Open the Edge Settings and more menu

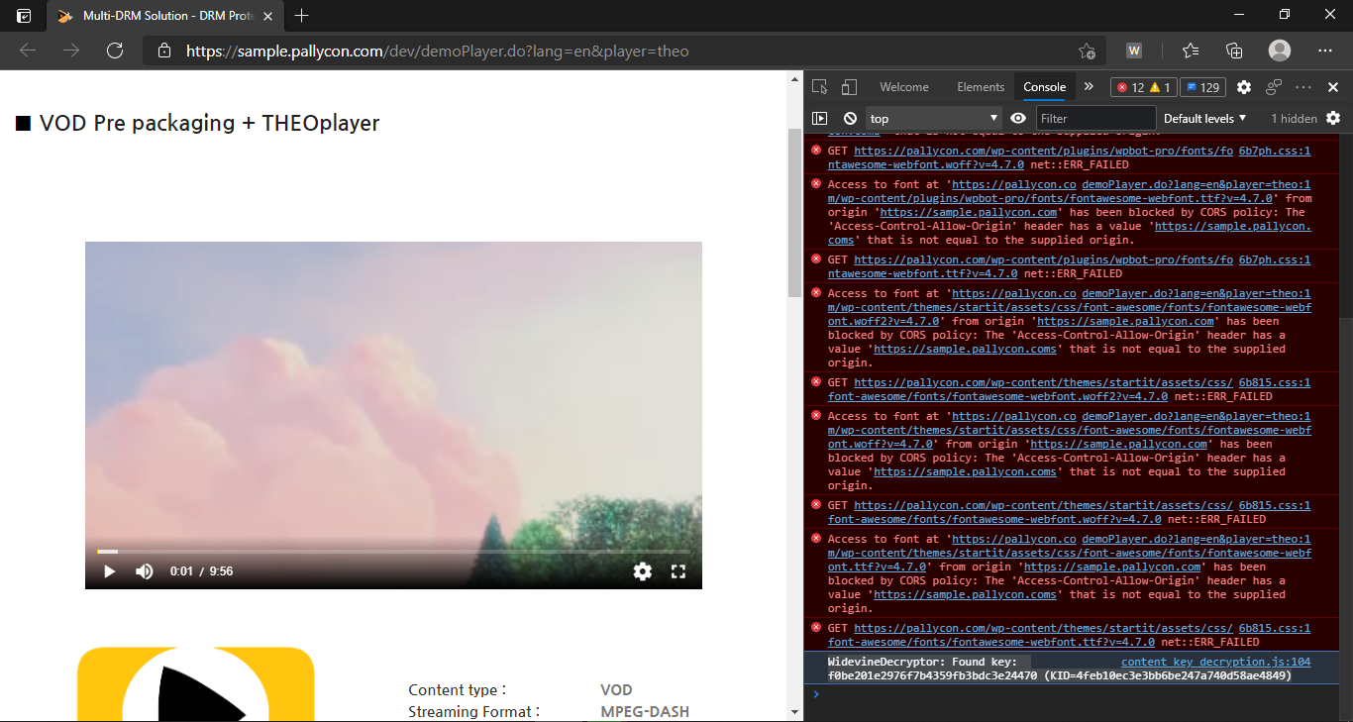coord(1325,51)
